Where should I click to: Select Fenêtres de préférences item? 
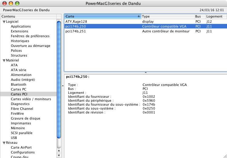pos(30,36)
